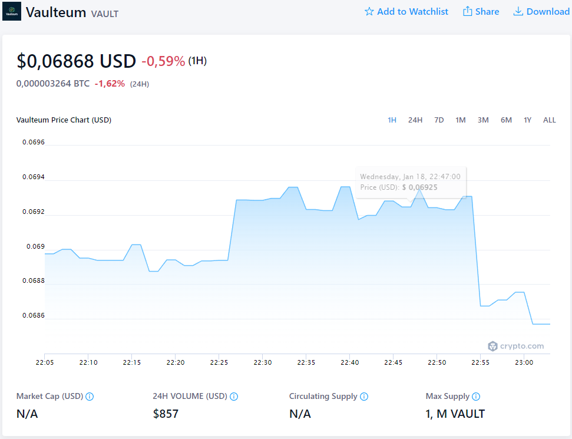The width and height of the screenshot is (572, 439).
Task: Click the $0,06868 USD price
Action: (76, 61)
